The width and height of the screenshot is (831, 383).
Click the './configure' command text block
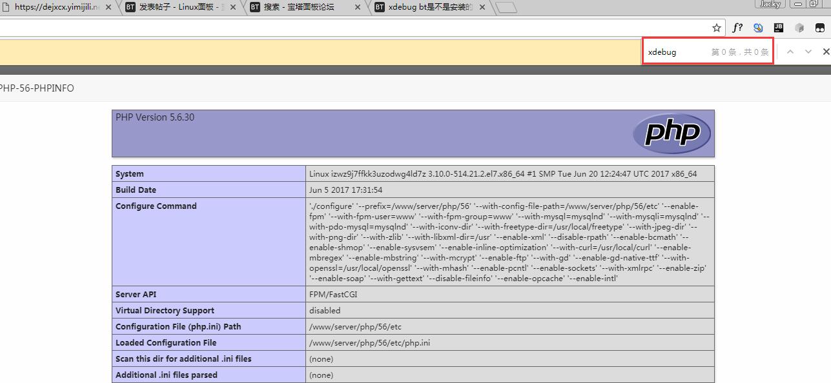click(x=509, y=242)
